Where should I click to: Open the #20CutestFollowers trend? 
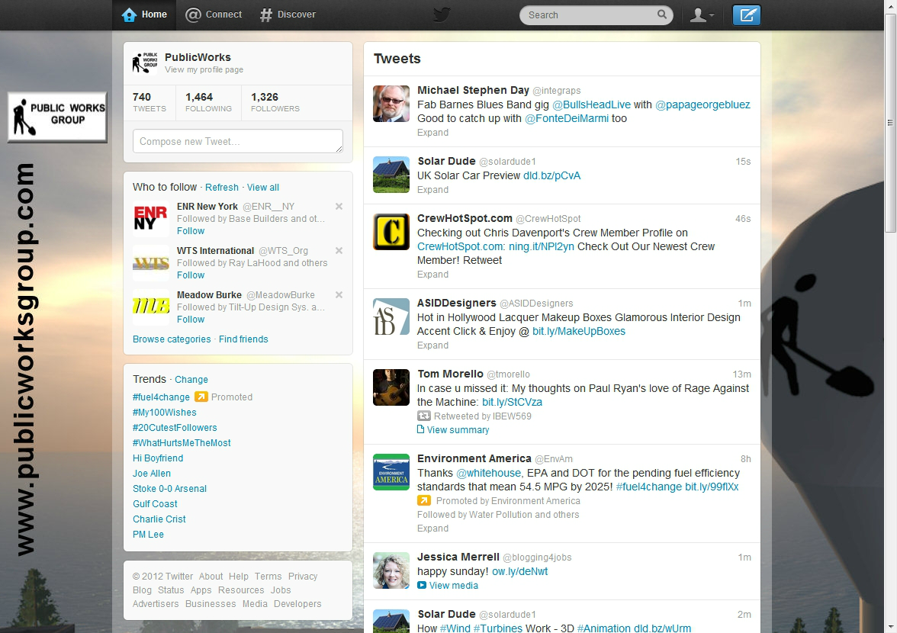coord(175,428)
